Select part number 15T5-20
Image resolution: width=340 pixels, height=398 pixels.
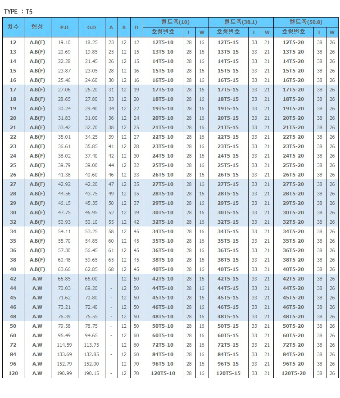(293, 71)
